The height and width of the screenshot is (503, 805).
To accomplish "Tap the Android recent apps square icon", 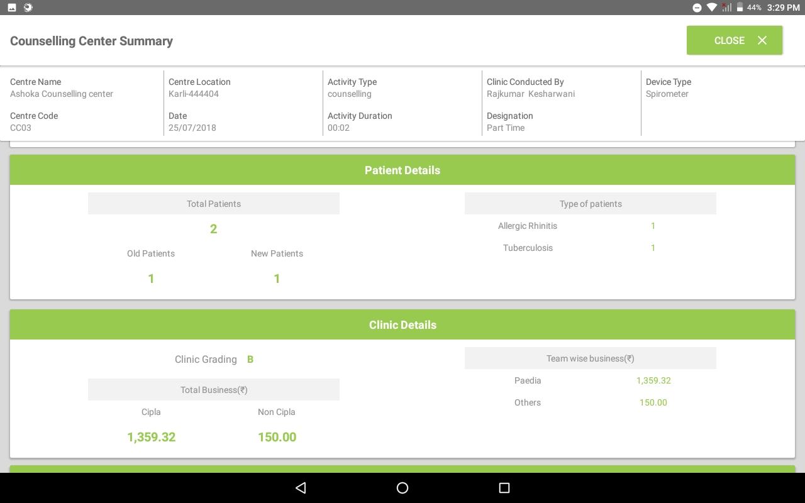I will click(x=504, y=488).
